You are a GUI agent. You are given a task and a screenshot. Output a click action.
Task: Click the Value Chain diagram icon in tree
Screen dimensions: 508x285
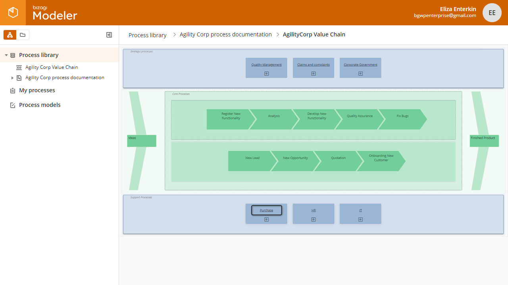(19, 68)
